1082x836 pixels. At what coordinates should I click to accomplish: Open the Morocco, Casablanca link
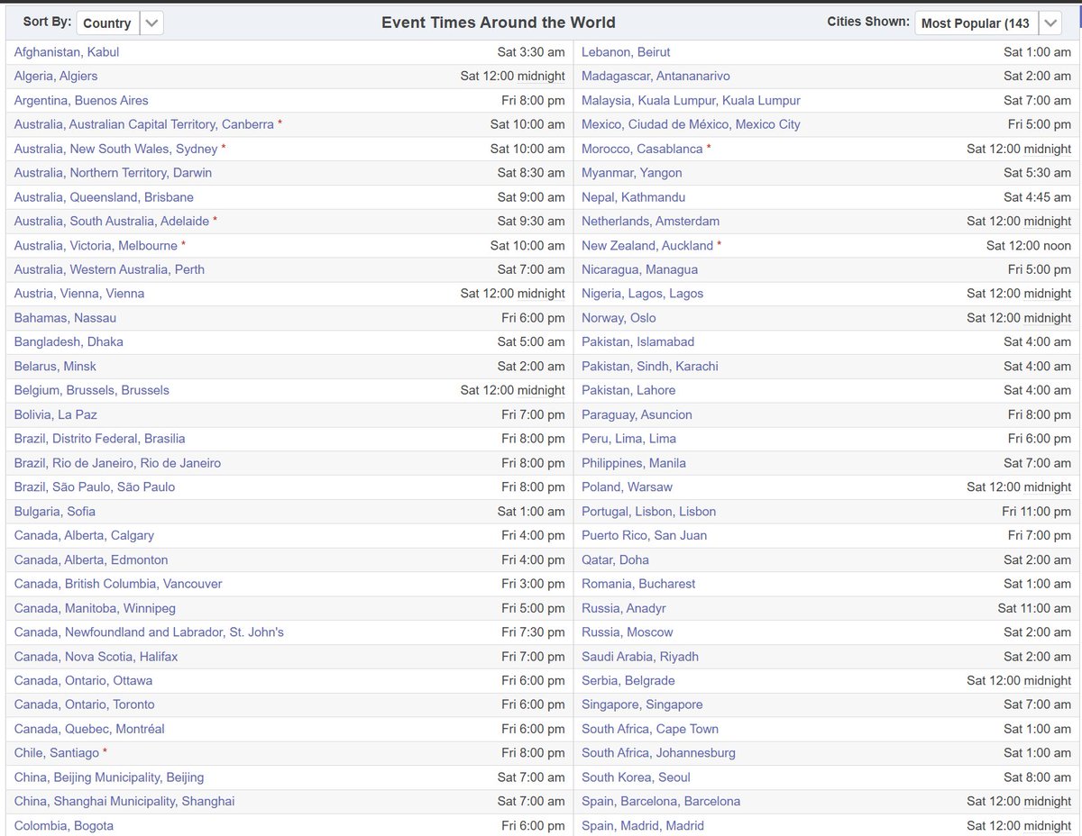tap(642, 150)
